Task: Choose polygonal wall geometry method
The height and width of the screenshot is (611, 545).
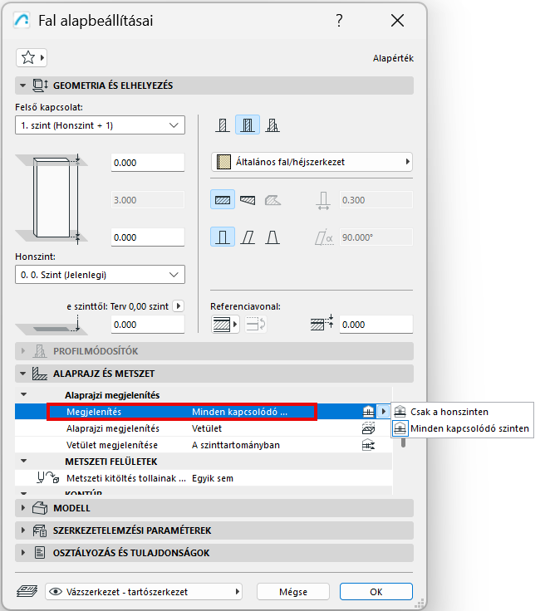Action: coord(272,200)
